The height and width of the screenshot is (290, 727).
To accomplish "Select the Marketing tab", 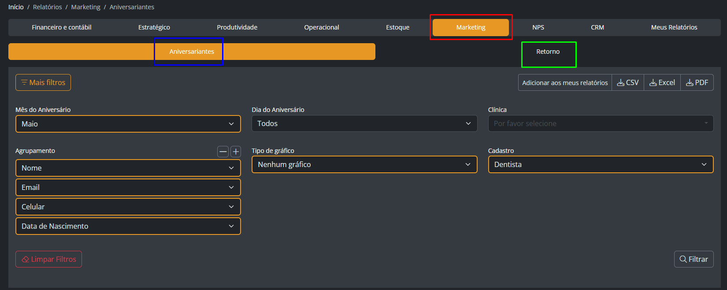I will pyautogui.click(x=471, y=27).
